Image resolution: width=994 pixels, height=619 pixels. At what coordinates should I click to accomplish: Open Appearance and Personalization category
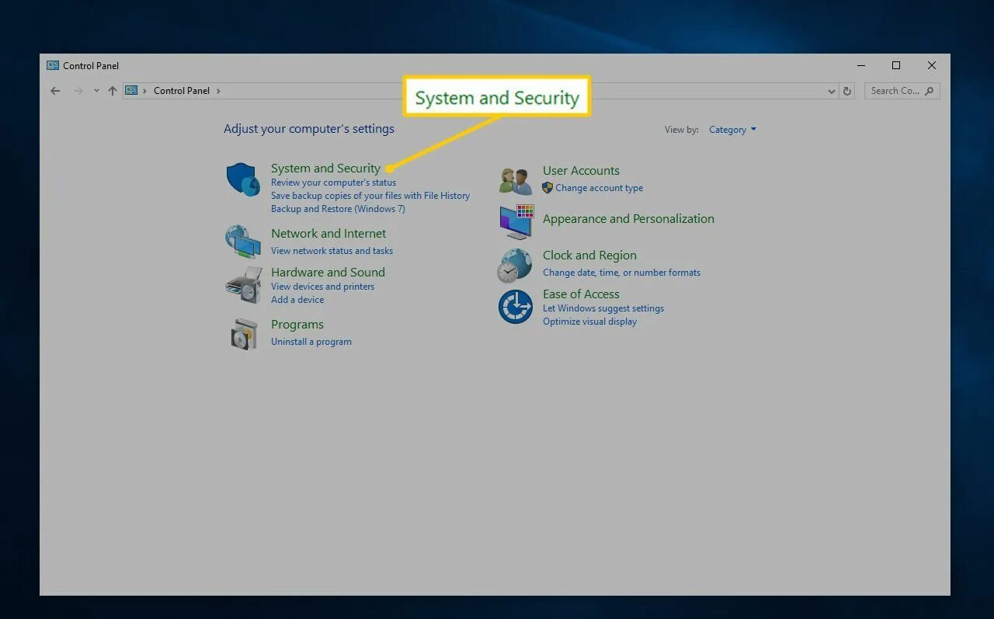628,219
